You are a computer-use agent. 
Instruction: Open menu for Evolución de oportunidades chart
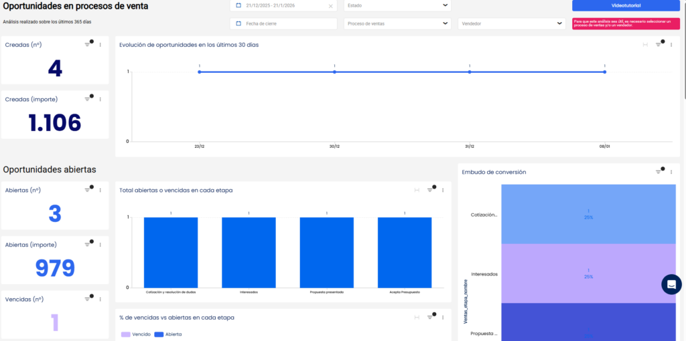point(671,45)
